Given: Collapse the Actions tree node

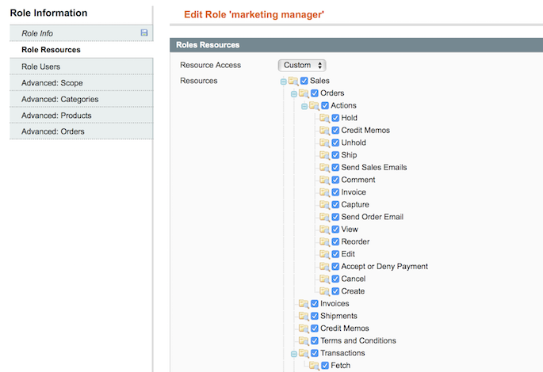Looking at the screenshot, I should tap(304, 106).
